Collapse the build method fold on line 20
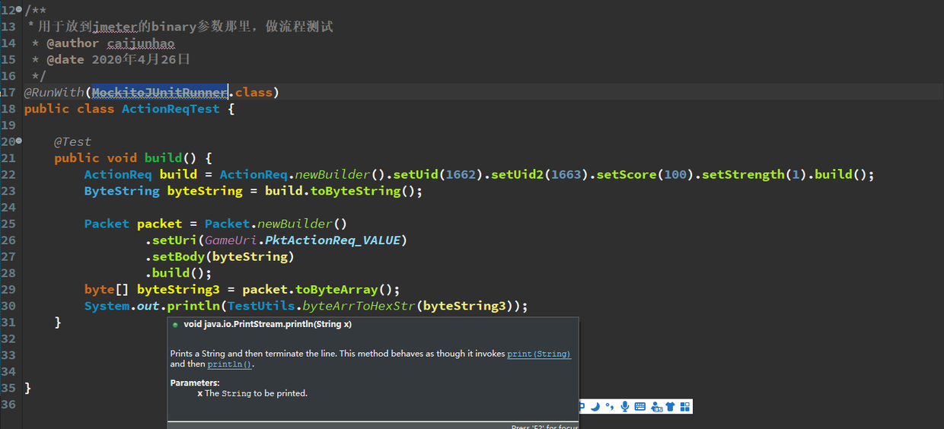 pos(19,141)
